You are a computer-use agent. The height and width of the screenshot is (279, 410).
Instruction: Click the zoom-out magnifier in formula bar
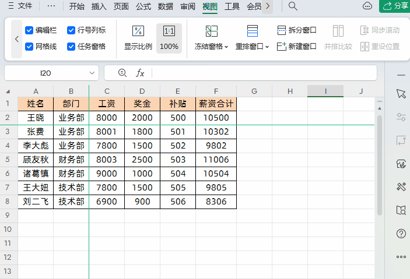[122, 73]
